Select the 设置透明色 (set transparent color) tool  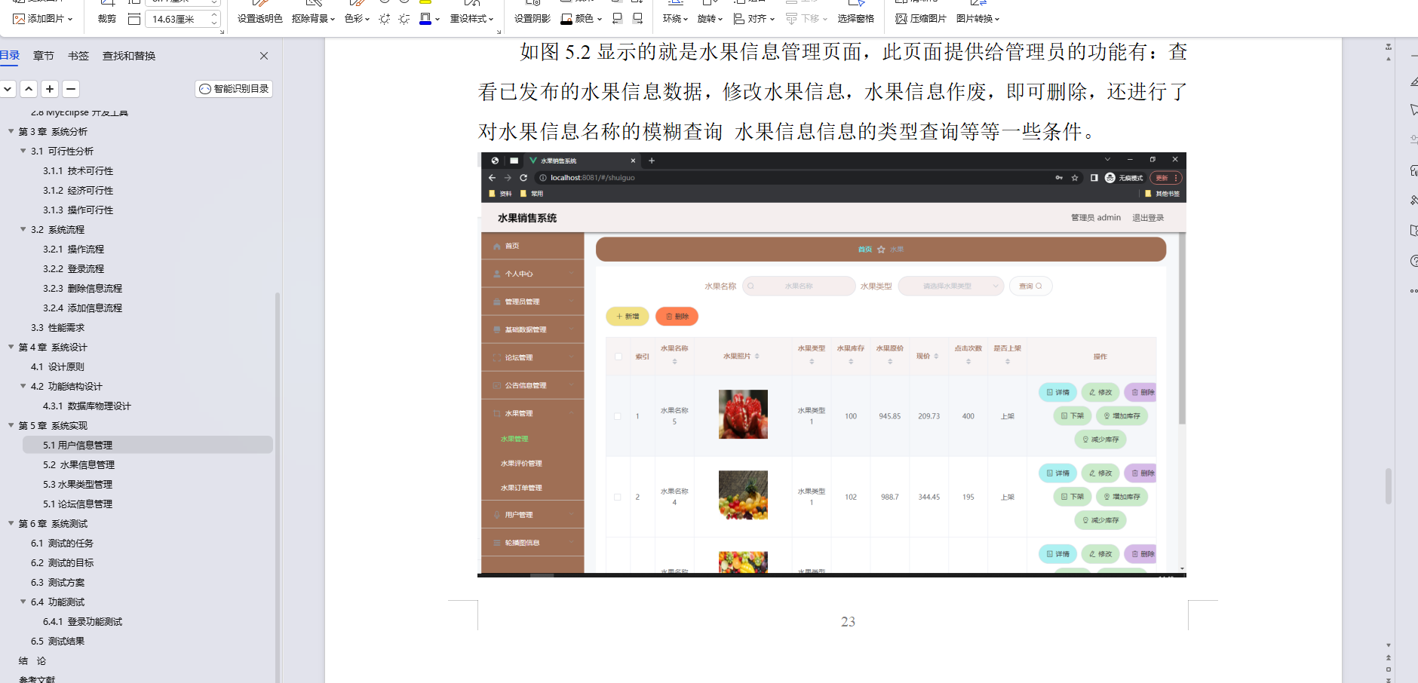[259, 20]
